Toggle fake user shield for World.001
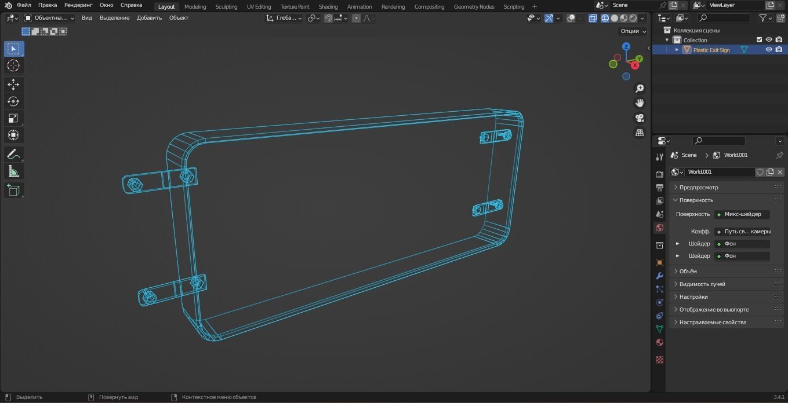The width and height of the screenshot is (788, 403). tap(760, 172)
